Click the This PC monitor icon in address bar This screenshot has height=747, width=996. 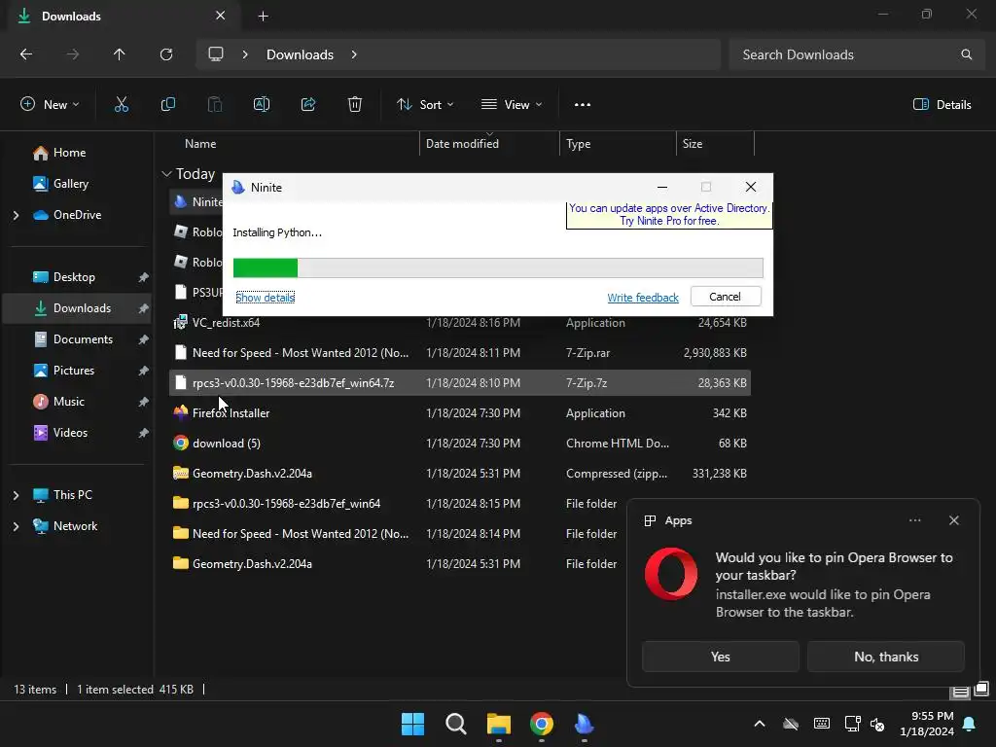216,54
